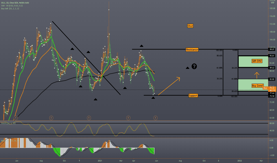
Task: Click the Apr label on time axis
Action: (134, 161)
